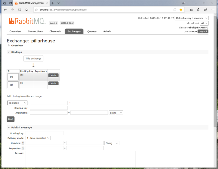Go forward in browser history
Screen dimensions: 218x169
pos(12,10)
